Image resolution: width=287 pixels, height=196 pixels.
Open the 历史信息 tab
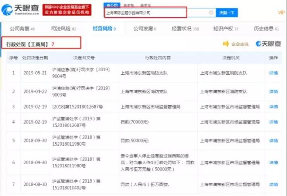click(266, 29)
